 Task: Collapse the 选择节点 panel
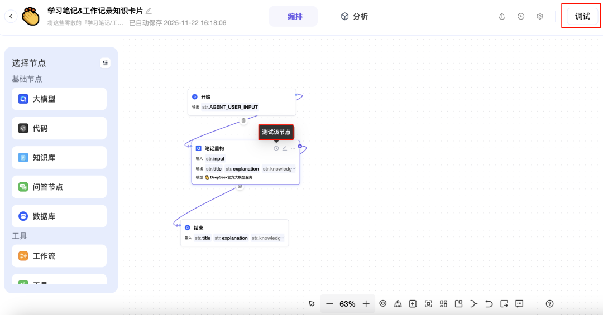point(105,62)
